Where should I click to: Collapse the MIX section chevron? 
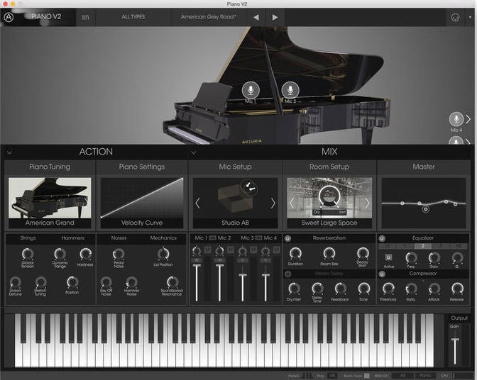tap(193, 152)
